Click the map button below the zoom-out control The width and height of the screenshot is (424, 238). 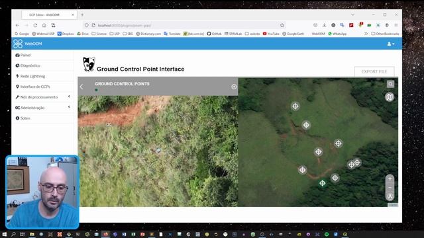[390, 196]
